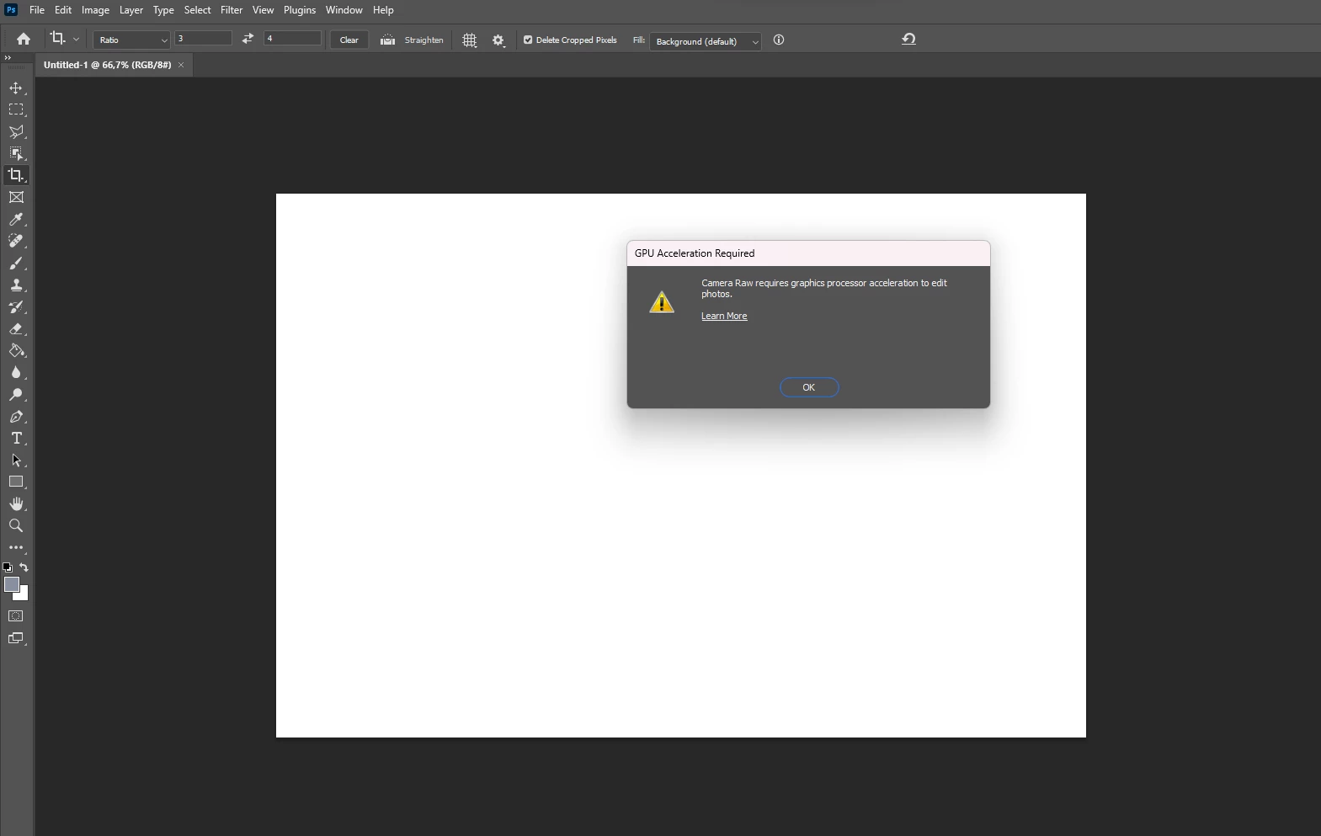Reset the crop box rotation
The height and width of the screenshot is (836, 1321).
click(908, 39)
